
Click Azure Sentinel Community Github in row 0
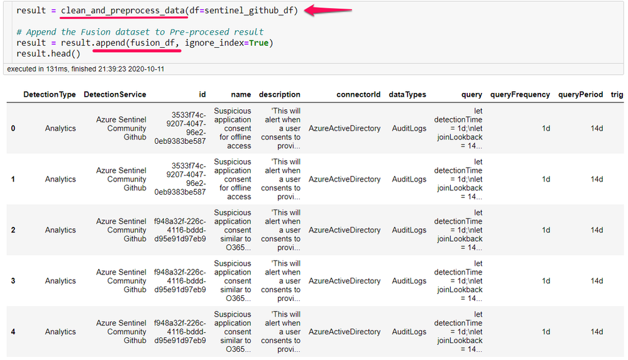pyautogui.click(x=121, y=129)
